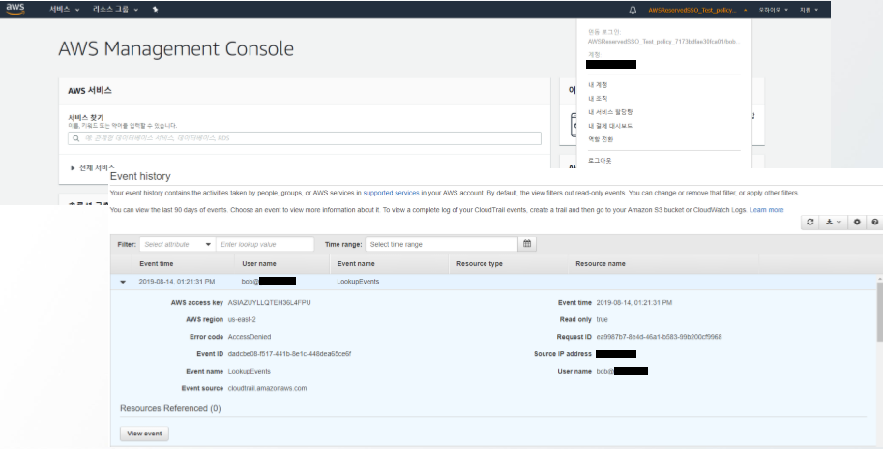The height and width of the screenshot is (449, 883).
Task: Click the pin shortcut icon in navigation bar
Action: click(x=156, y=10)
